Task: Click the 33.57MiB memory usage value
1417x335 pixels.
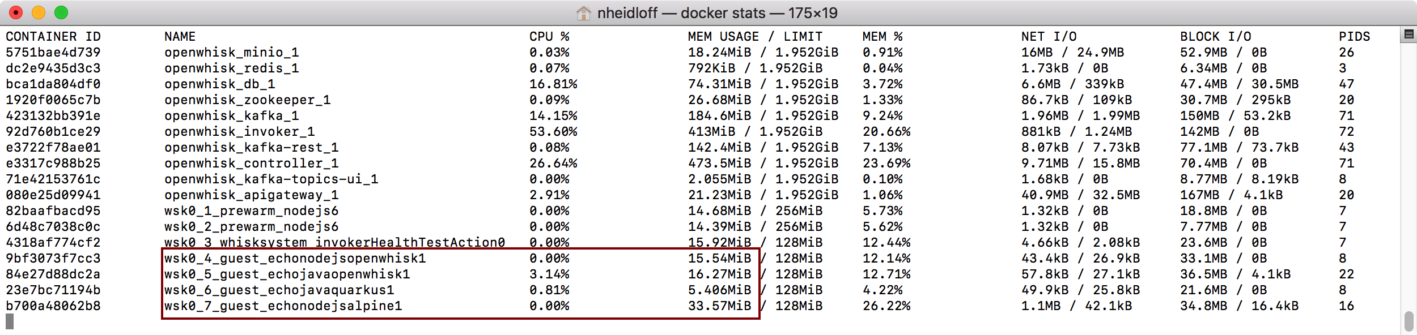Action: (719, 306)
